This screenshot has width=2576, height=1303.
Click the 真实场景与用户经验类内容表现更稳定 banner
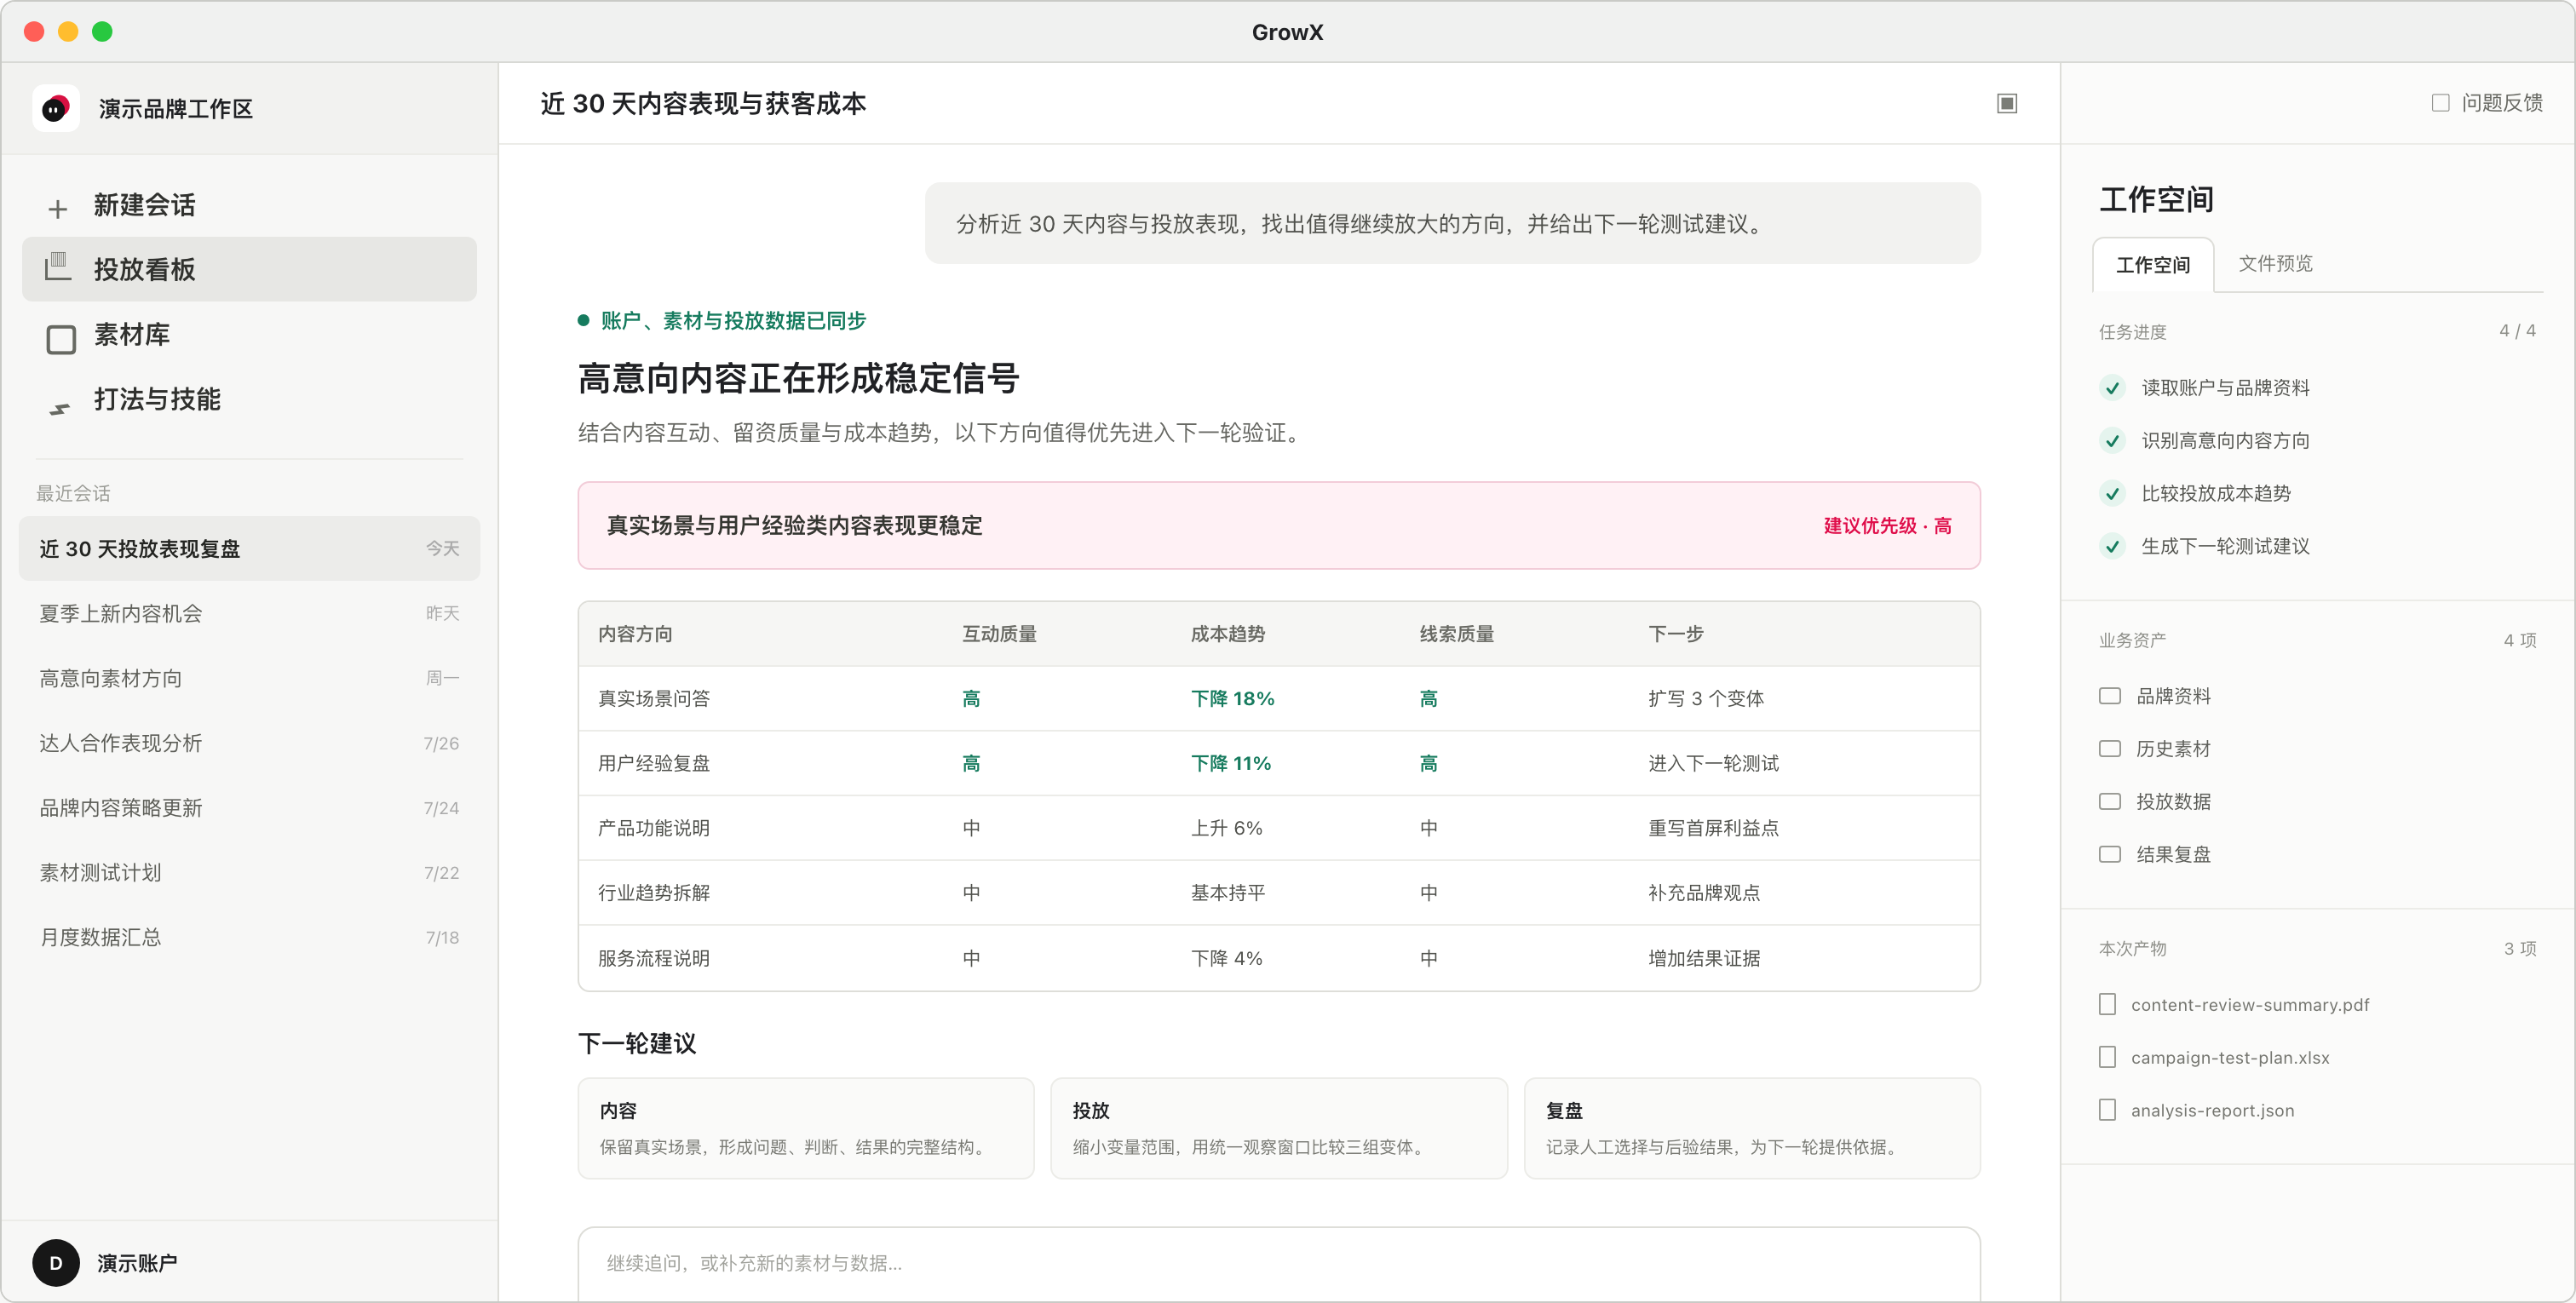(x=1279, y=525)
